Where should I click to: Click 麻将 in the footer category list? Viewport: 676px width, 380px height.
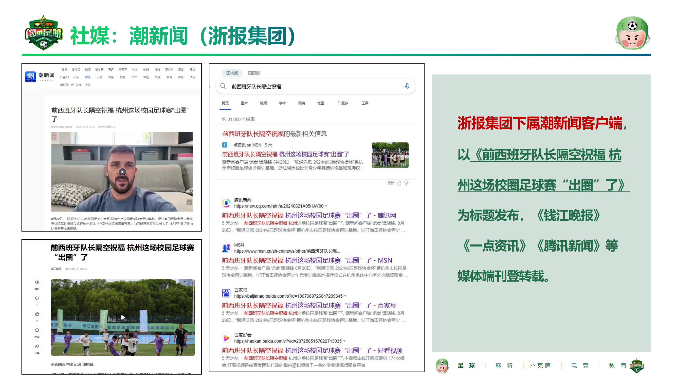tap(504, 366)
